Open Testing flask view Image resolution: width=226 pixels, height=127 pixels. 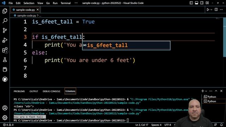[5, 60]
